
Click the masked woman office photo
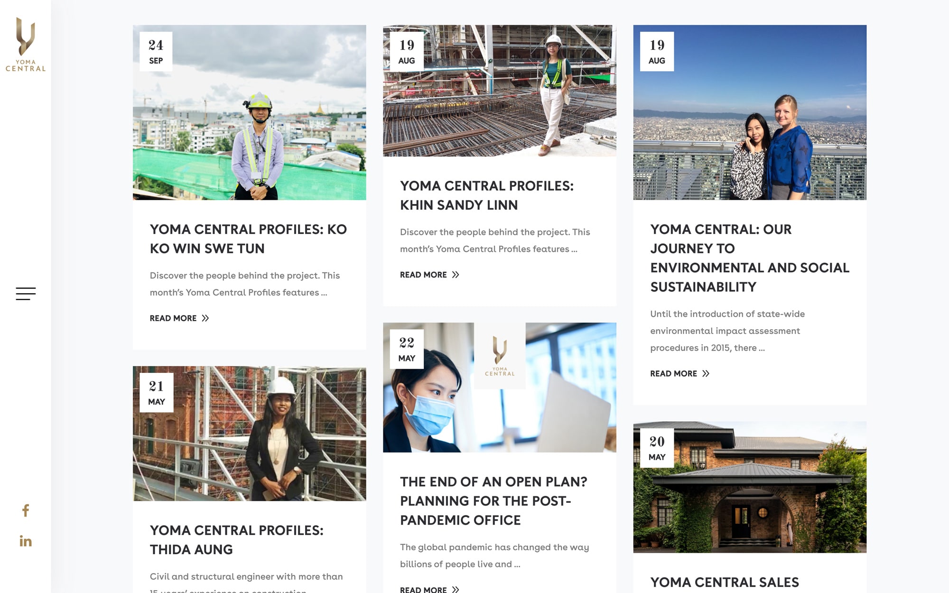pyautogui.click(x=500, y=388)
